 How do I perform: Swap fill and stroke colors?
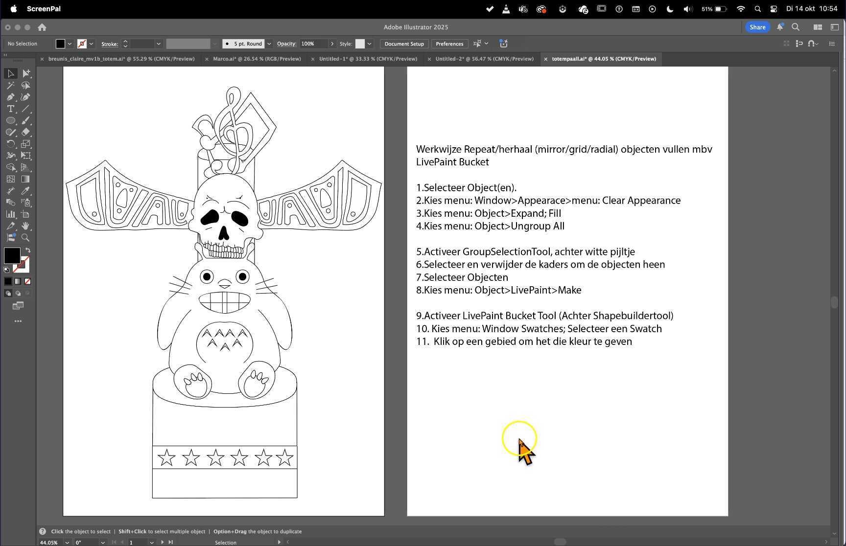pyautogui.click(x=28, y=250)
